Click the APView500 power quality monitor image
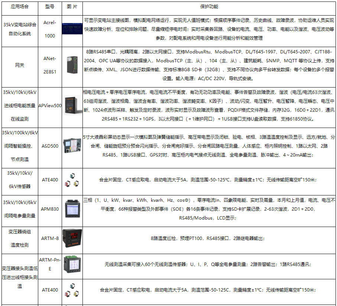337x306 pixels. pyautogui.click(x=72, y=105)
